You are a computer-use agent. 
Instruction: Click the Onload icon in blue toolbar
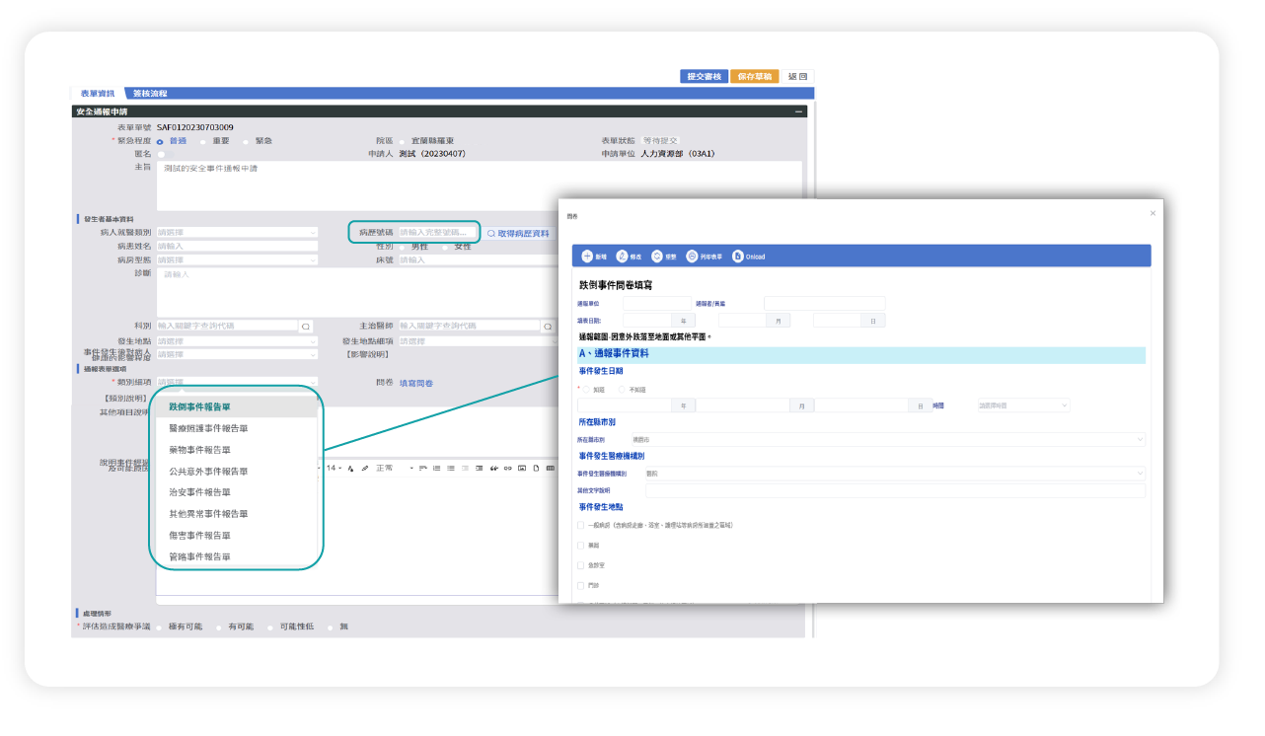[737, 257]
